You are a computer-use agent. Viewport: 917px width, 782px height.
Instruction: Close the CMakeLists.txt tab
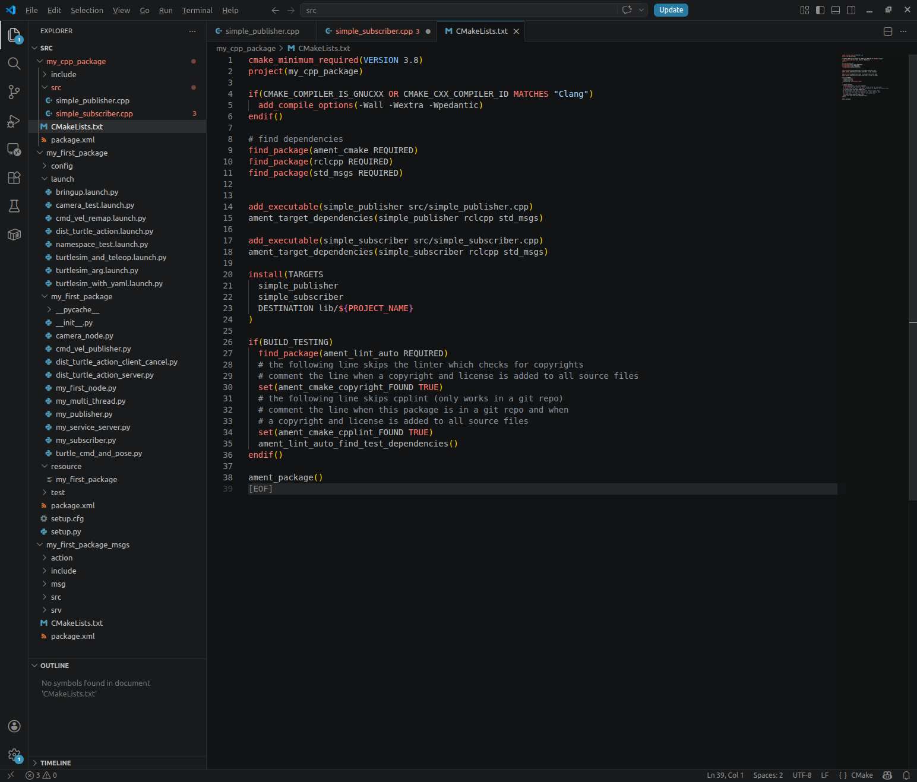click(516, 31)
